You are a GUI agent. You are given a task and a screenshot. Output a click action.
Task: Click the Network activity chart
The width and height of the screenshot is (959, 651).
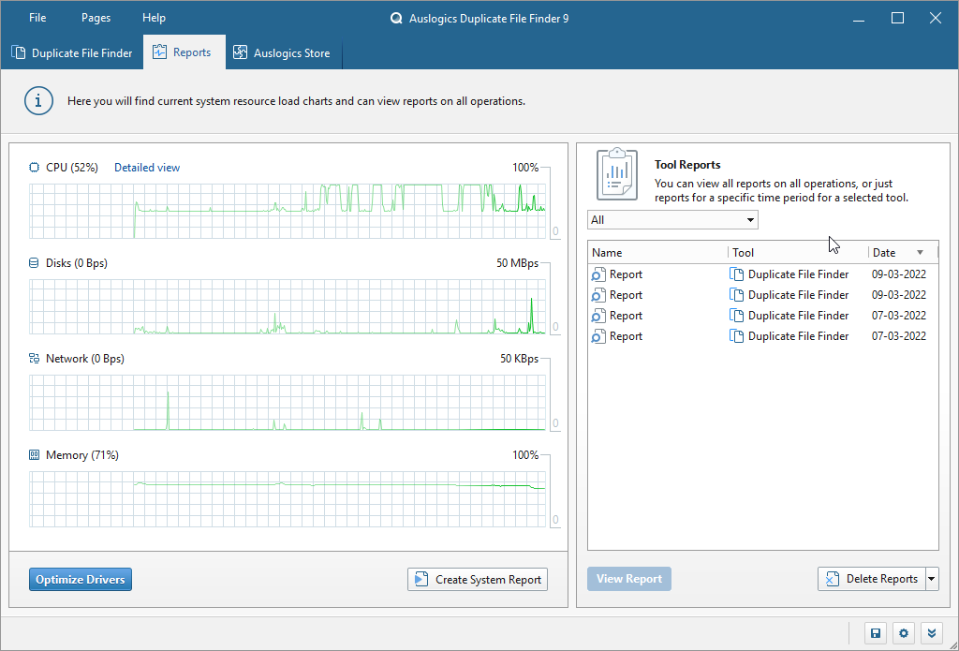coord(288,403)
